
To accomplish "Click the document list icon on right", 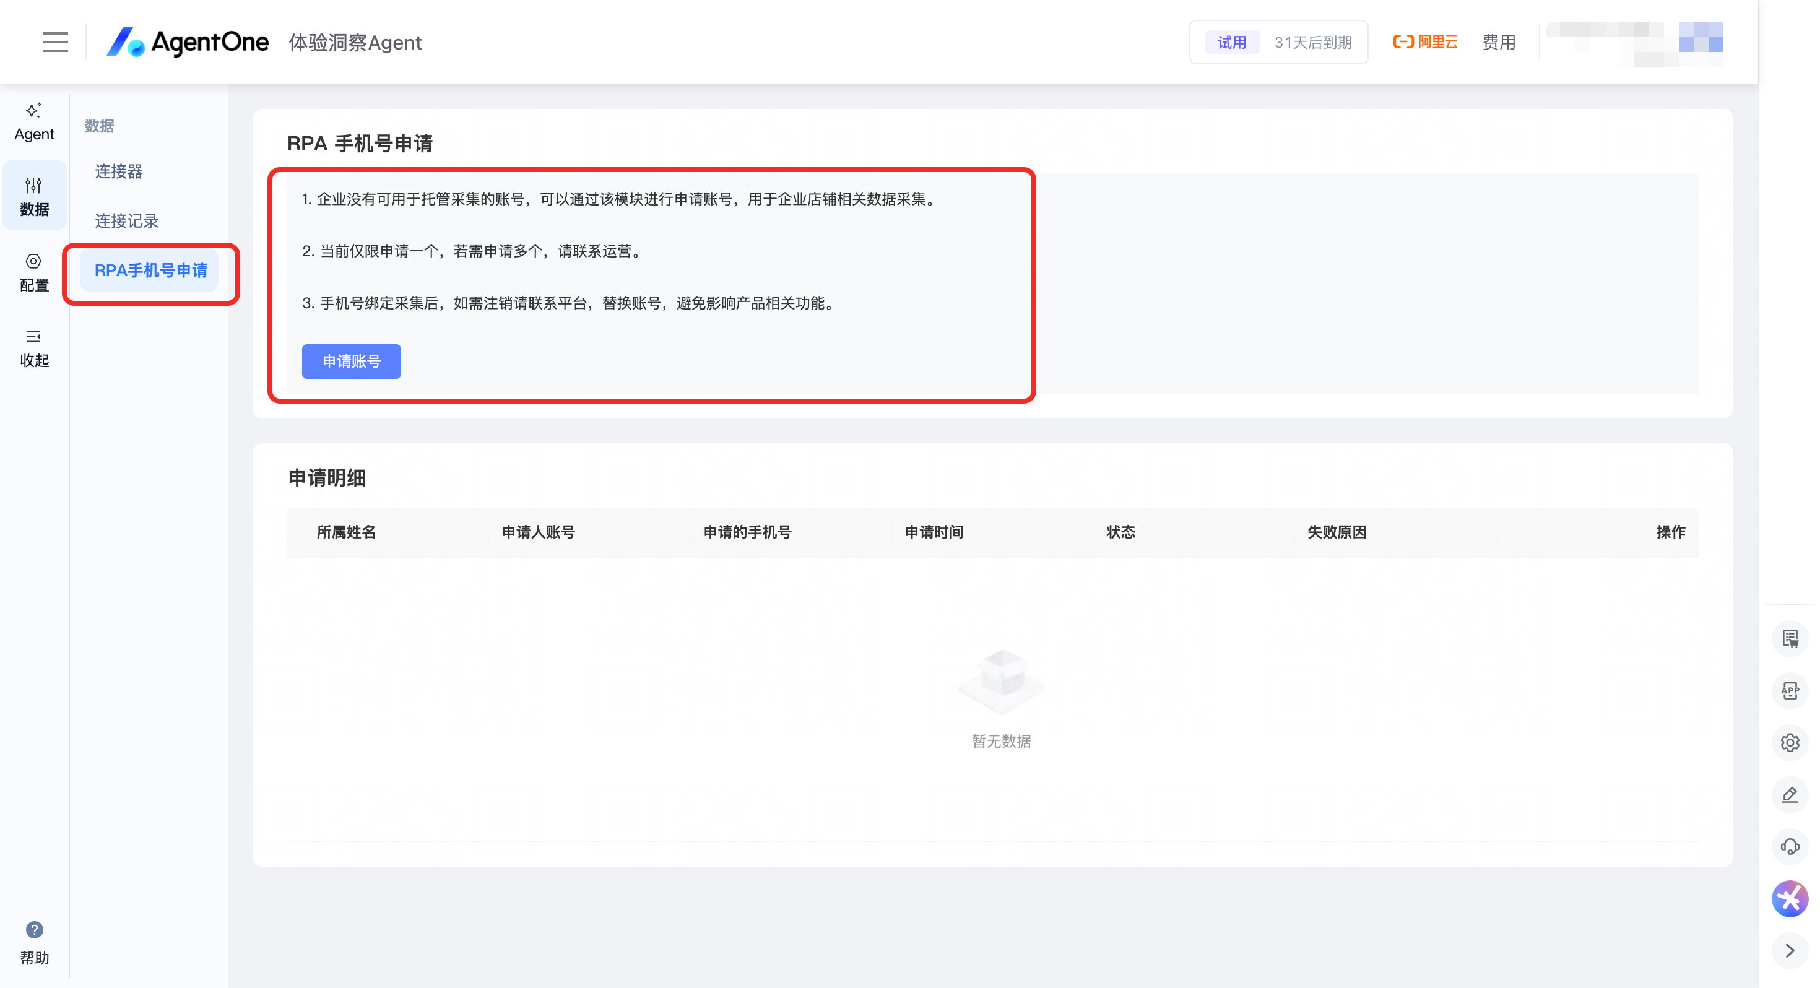I will point(1789,638).
